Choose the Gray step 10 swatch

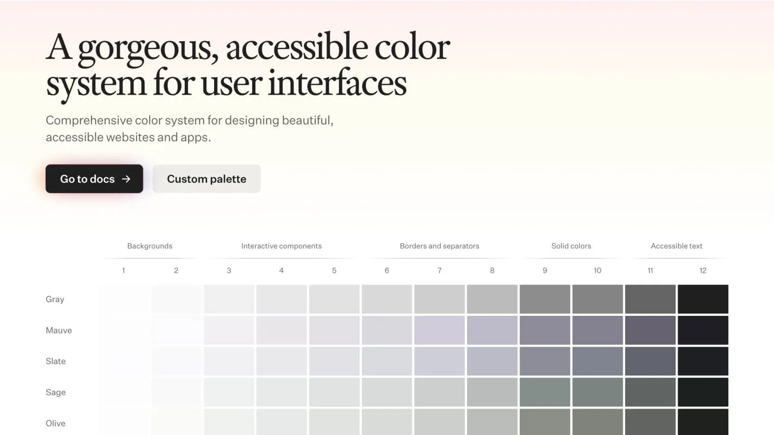tap(597, 299)
